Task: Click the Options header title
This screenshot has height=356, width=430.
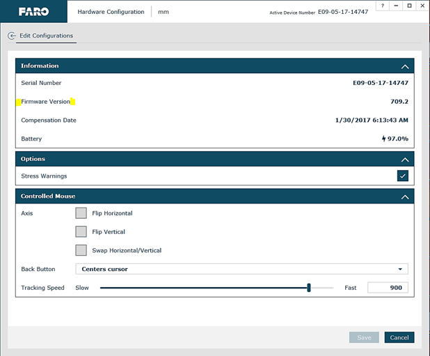Action: pos(33,159)
